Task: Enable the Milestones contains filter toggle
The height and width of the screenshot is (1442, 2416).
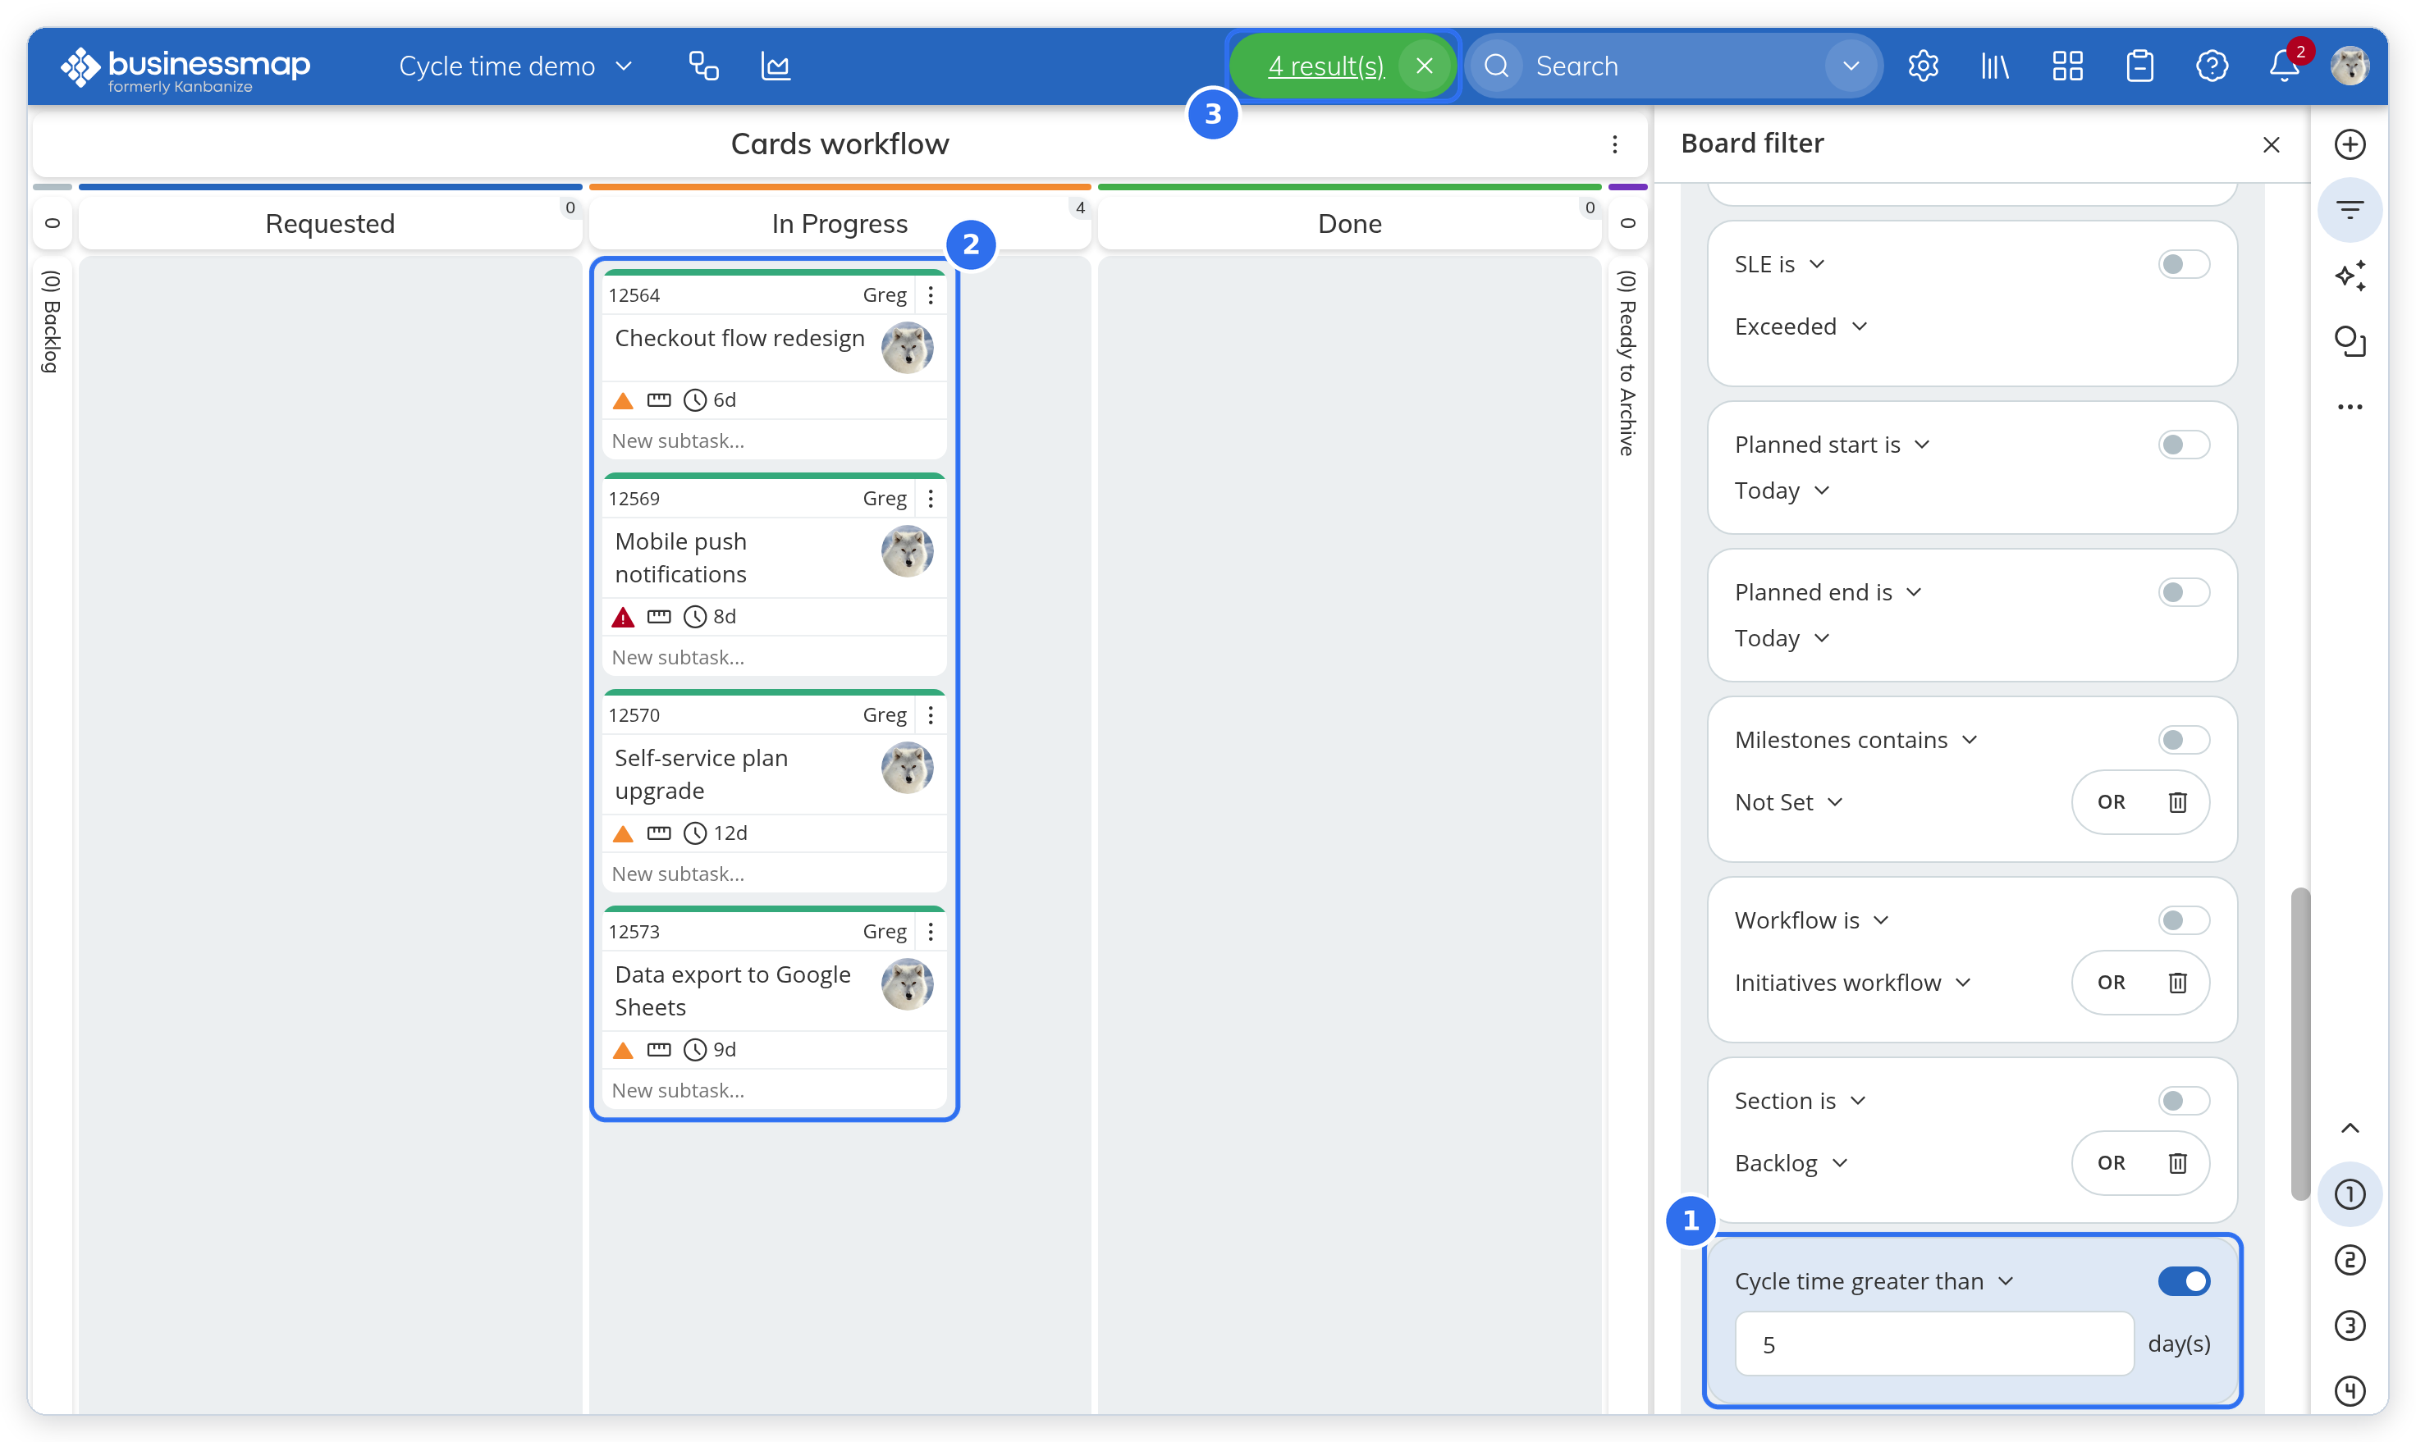Action: (x=2184, y=741)
